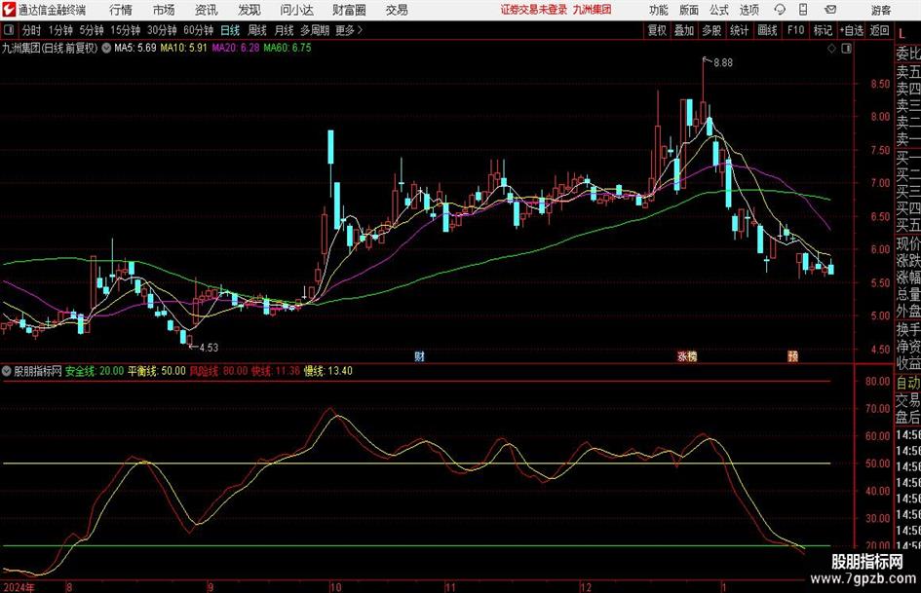Switch to 1分钟 period
This screenshot has width=921, height=593.
point(60,30)
